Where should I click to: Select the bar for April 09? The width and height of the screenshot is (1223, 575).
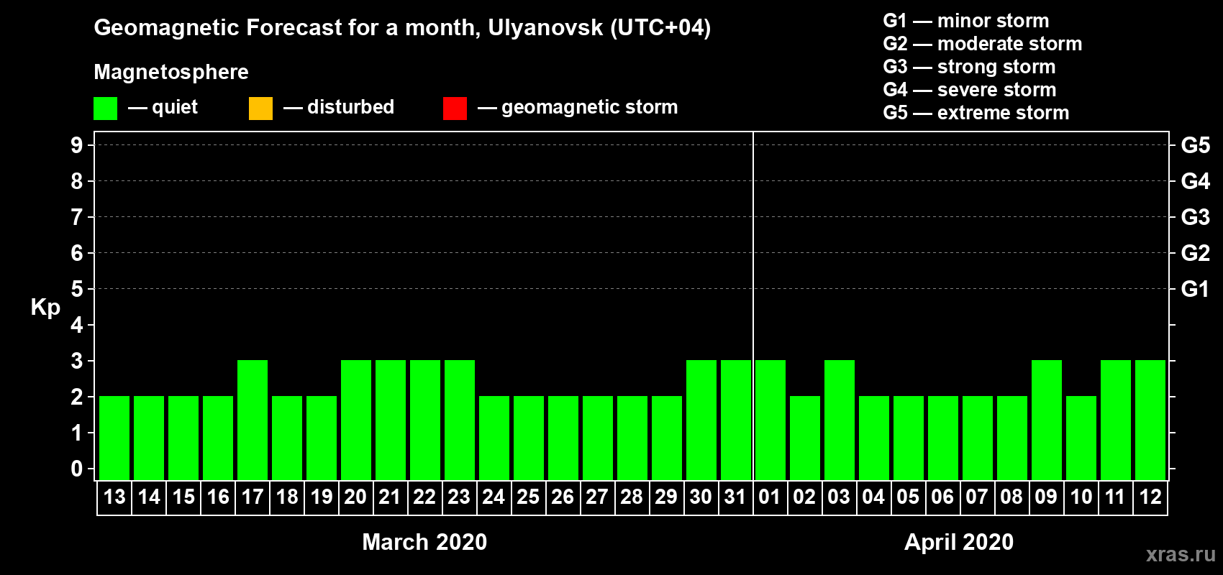[1047, 420]
